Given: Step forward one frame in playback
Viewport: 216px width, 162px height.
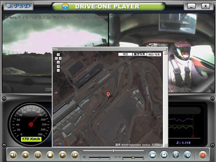Looking at the screenshot, I should pos(75,155).
